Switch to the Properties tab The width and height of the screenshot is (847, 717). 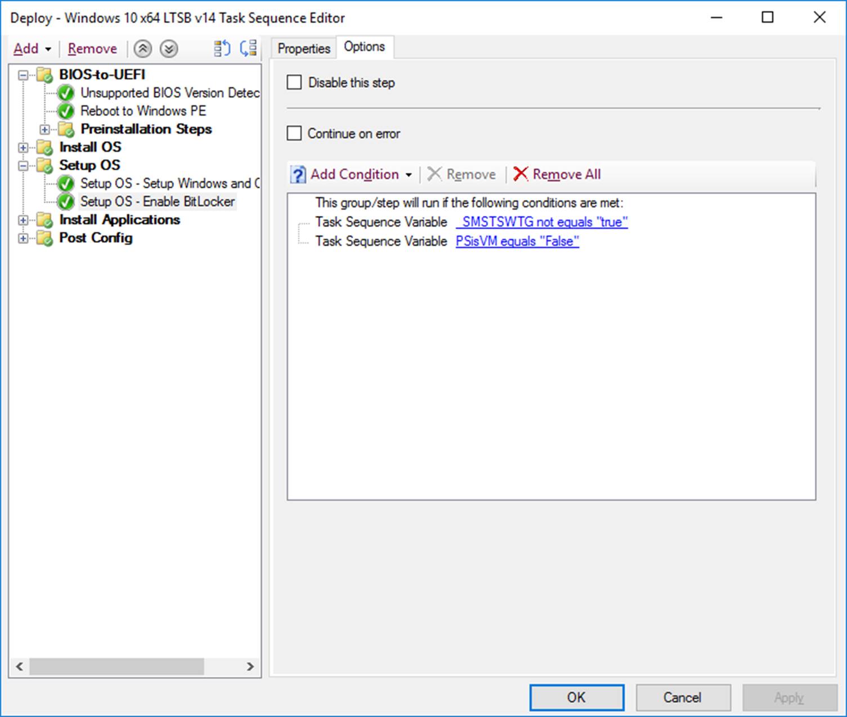tap(304, 48)
